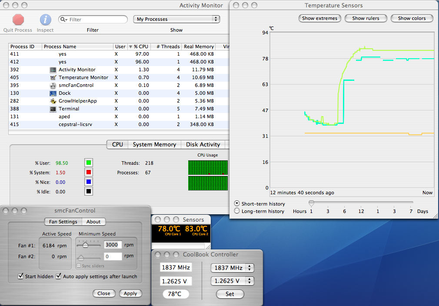This screenshot has width=439, height=306.
Task: Sort by # Threads column header
Action: coord(166,47)
